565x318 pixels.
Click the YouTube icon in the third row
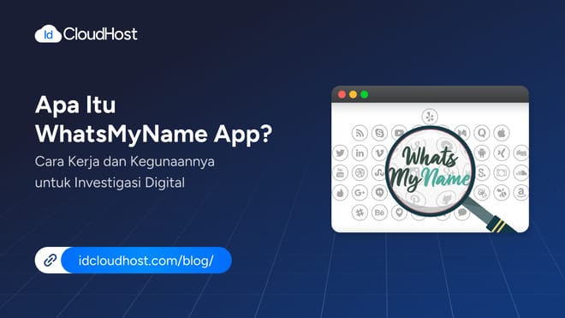click(x=340, y=172)
